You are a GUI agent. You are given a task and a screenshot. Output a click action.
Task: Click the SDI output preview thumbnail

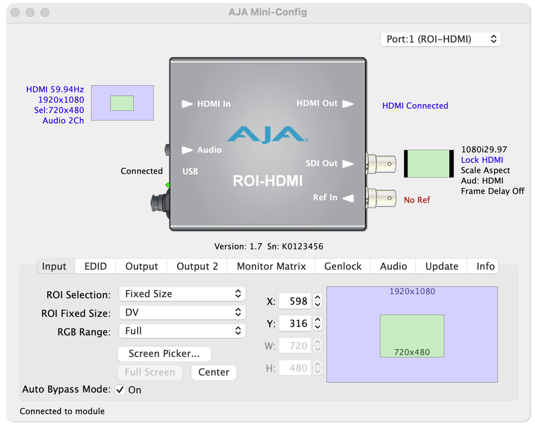[429, 164]
